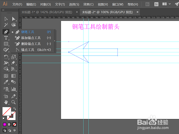The width and height of the screenshot is (179, 134).
Task: Set fill to None button
Action: click(15, 125)
